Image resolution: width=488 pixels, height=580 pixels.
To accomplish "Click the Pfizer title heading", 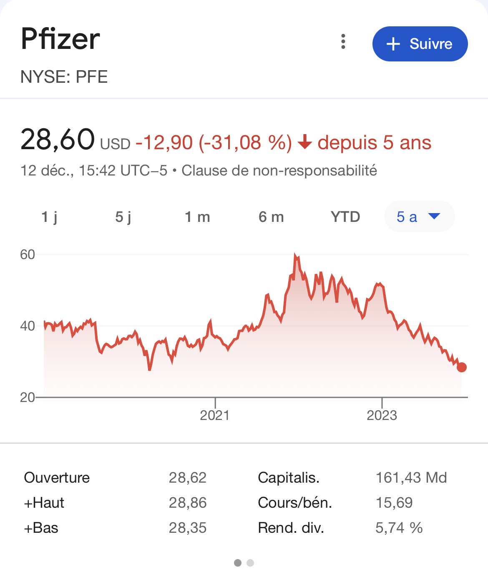I will 60,39.
